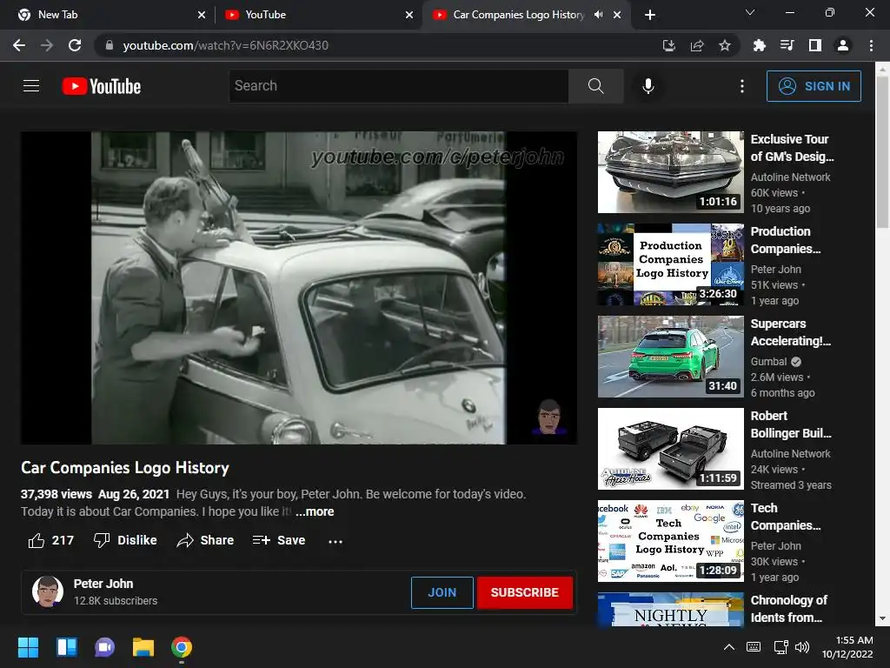Go back with the browser back arrow
Screen dimensions: 890x668
(19, 45)
